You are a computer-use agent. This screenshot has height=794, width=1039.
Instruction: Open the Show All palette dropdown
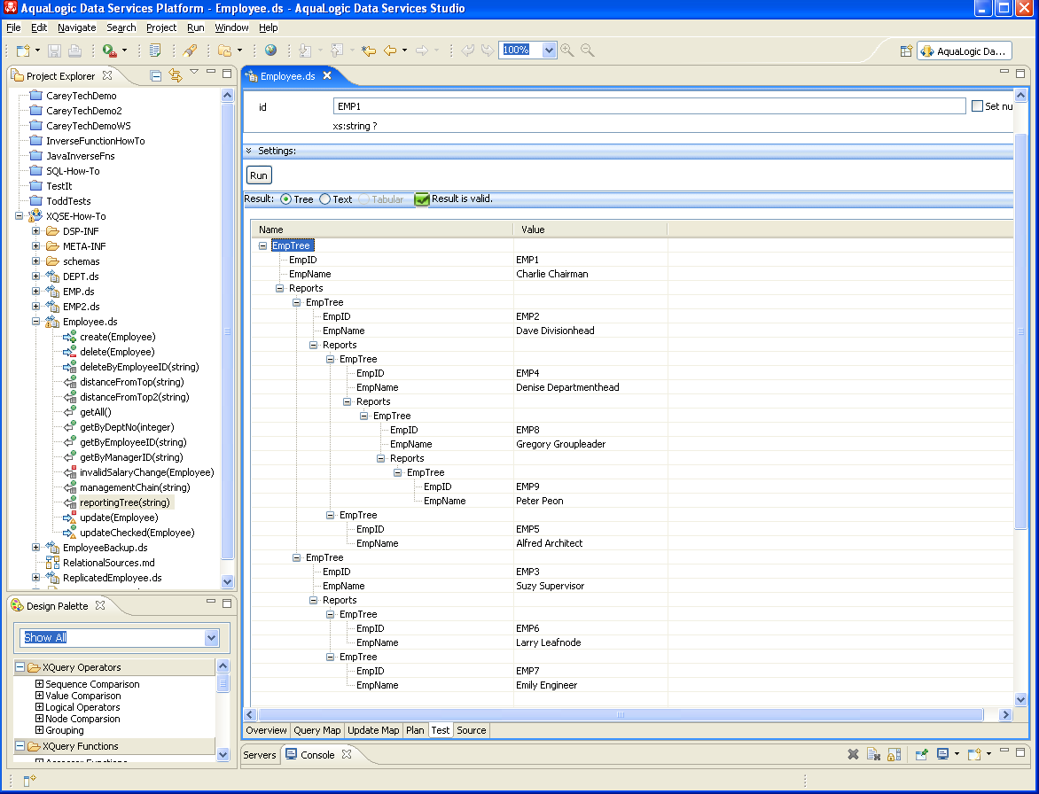[x=211, y=637]
